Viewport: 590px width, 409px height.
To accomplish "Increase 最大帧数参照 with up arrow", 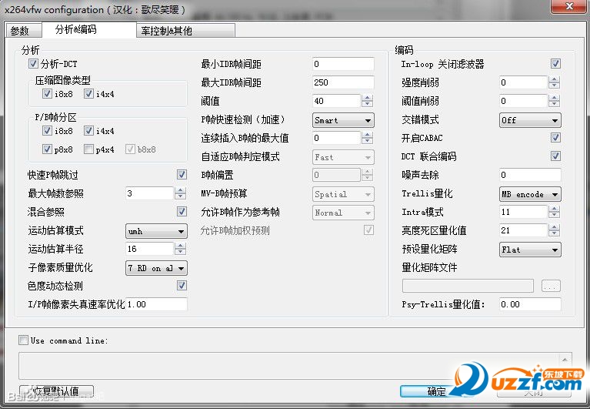I will [x=180, y=190].
